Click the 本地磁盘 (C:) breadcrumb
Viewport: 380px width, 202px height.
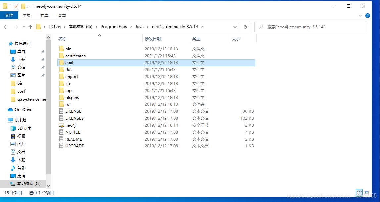click(x=80, y=26)
